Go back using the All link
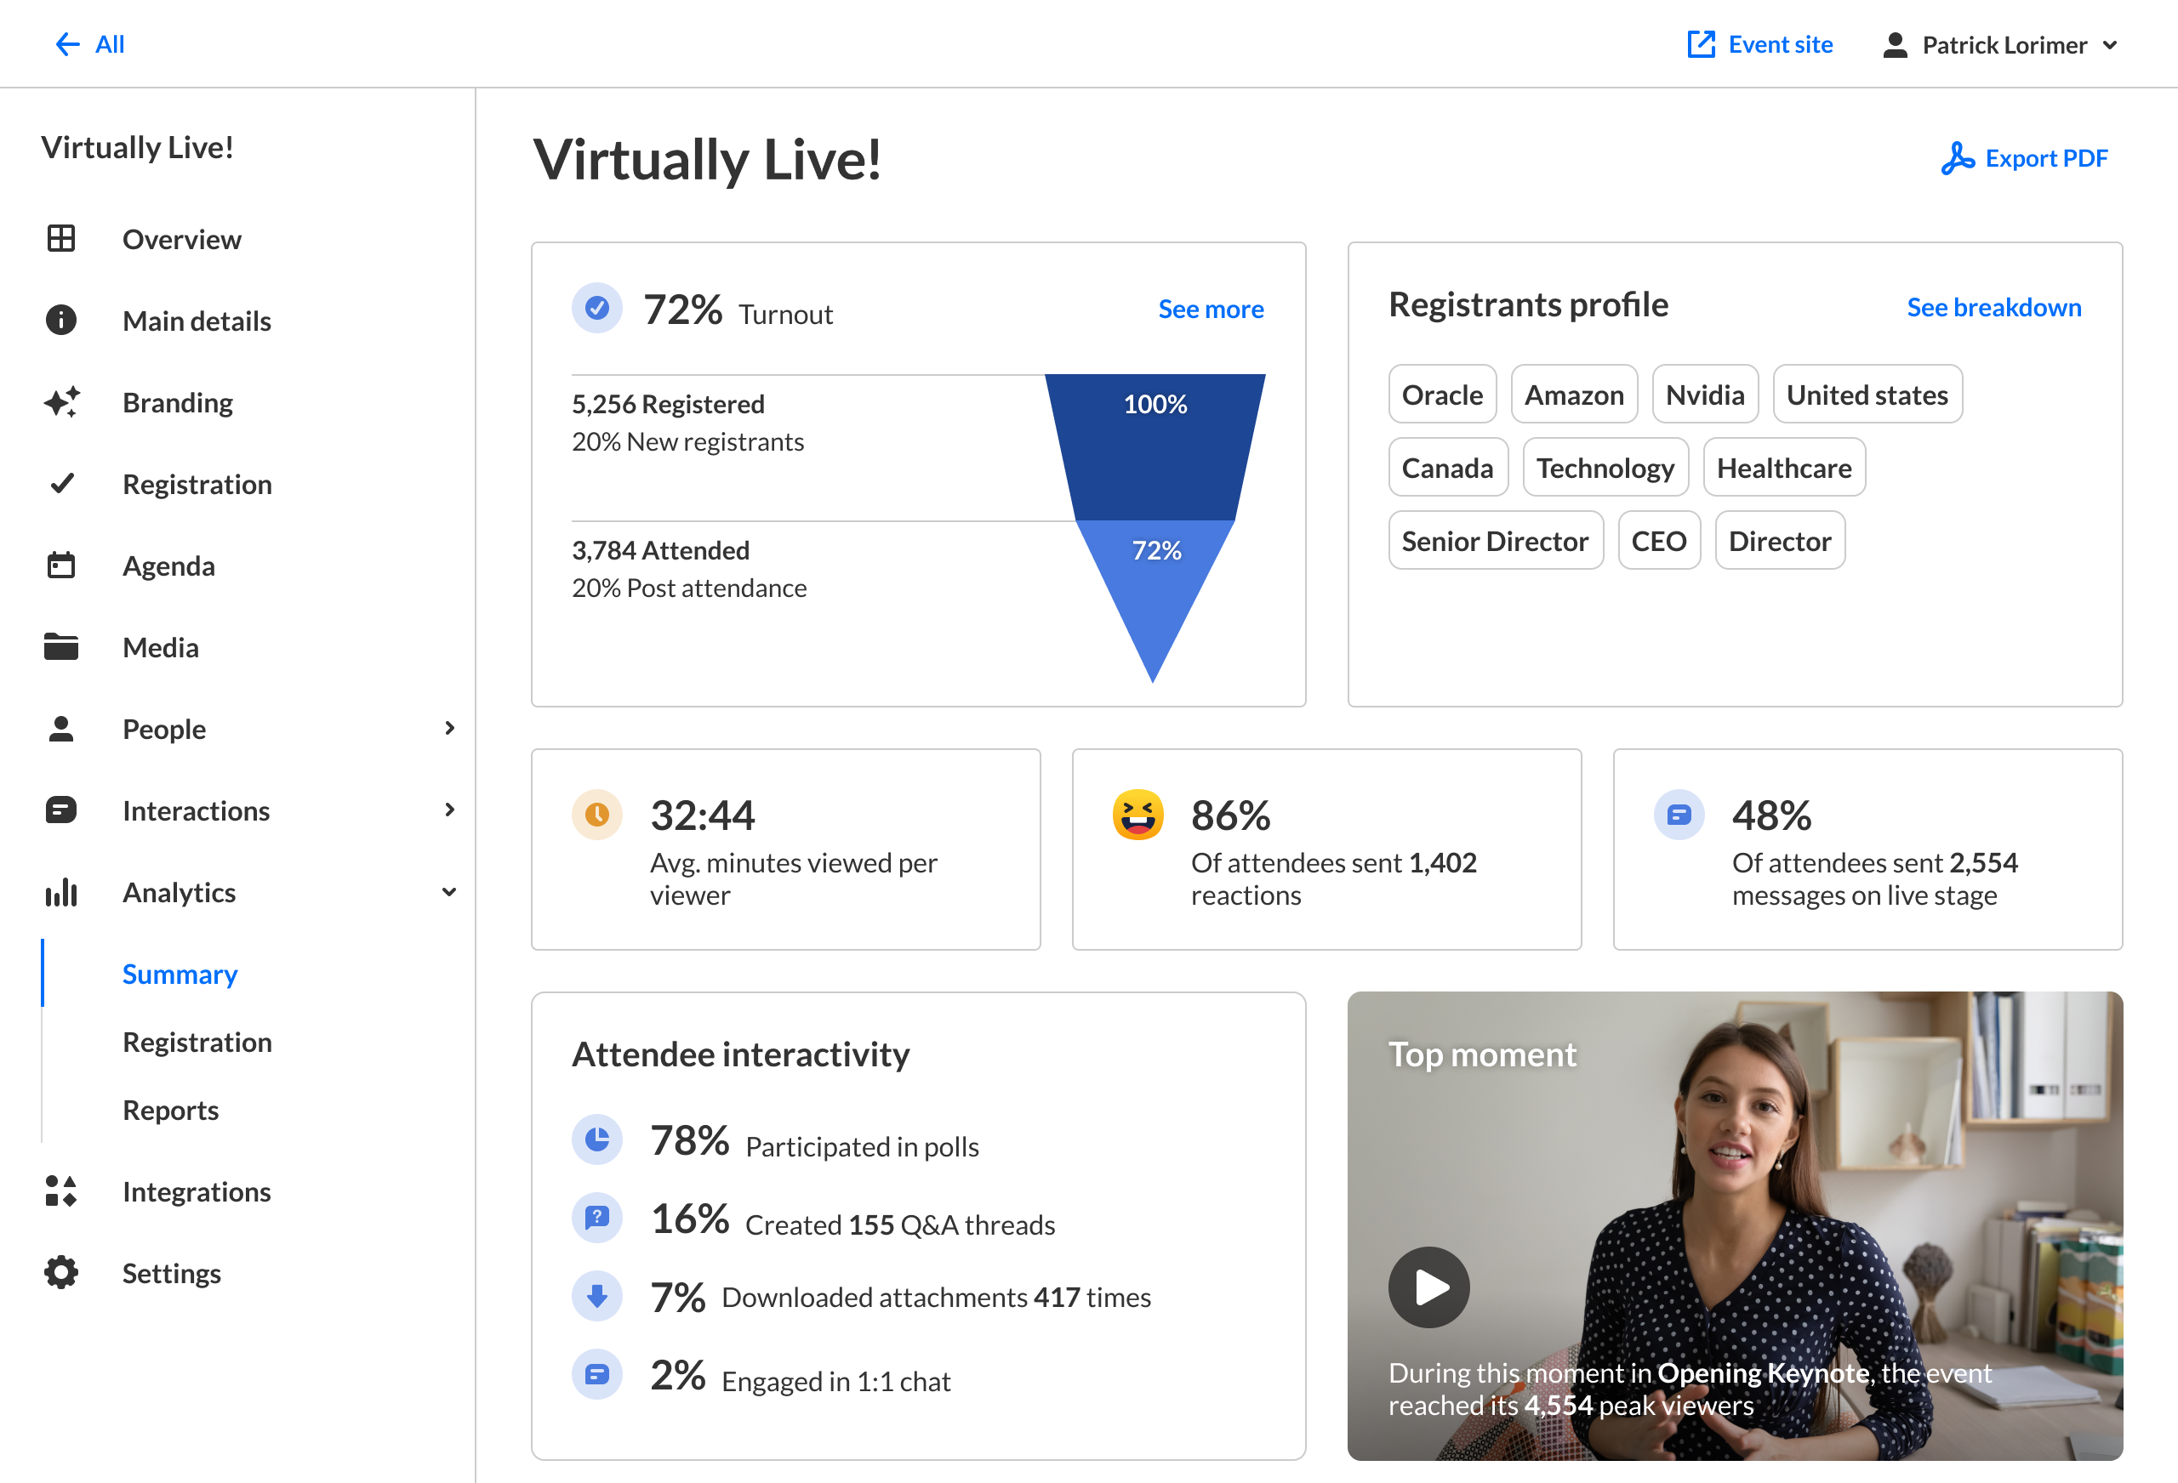Screen dimensions: 2178x1483 click(91, 44)
